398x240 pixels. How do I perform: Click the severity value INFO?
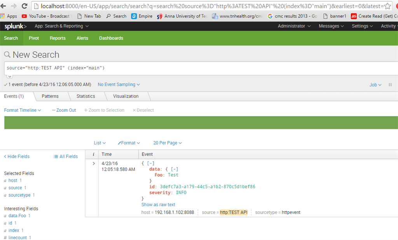pyautogui.click(x=181, y=193)
